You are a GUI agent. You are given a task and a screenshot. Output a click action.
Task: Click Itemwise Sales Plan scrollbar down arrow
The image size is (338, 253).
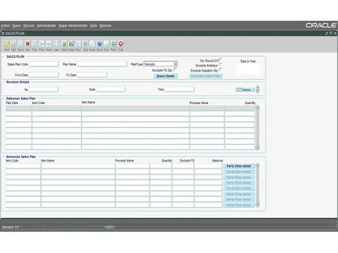(258, 204)
